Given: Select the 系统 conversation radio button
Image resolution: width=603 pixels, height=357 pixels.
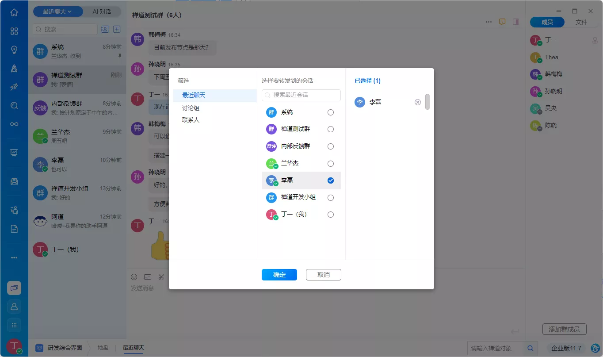Looking at the screenshot, I should point(330,112).
